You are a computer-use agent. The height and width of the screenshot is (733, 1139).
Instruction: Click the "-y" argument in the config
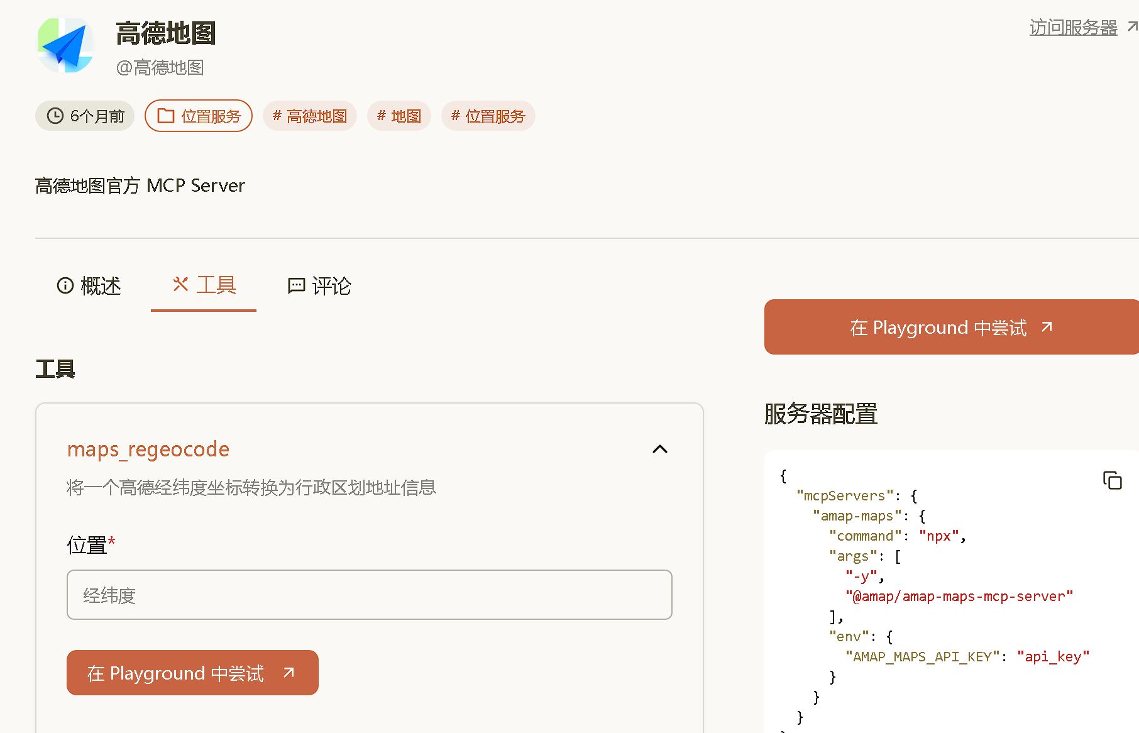(x=861, y=576)
